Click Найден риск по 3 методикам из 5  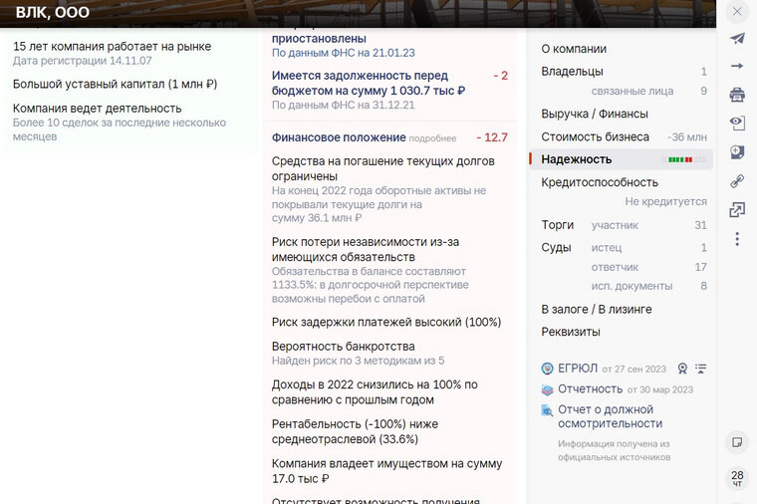point(358,361)
